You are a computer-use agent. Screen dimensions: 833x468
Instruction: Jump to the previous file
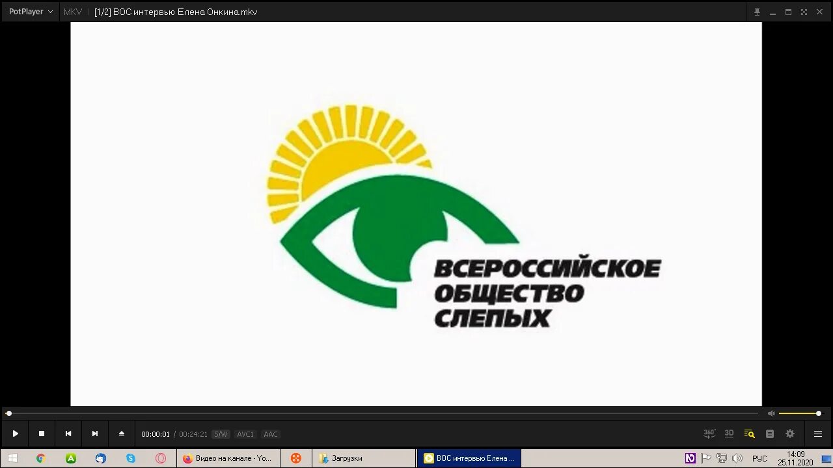click(x=68, y=434)
